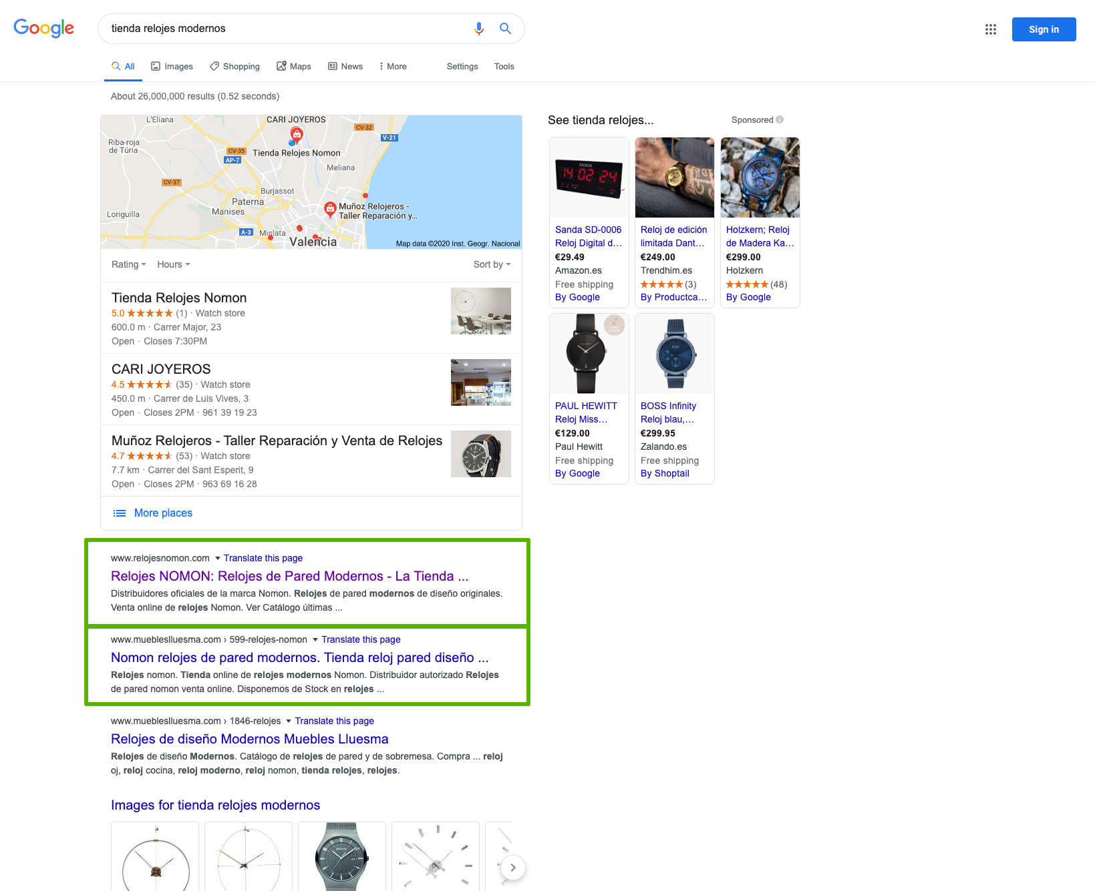Click Muñoz Relojeros watch photo

(x=481, y=454)
